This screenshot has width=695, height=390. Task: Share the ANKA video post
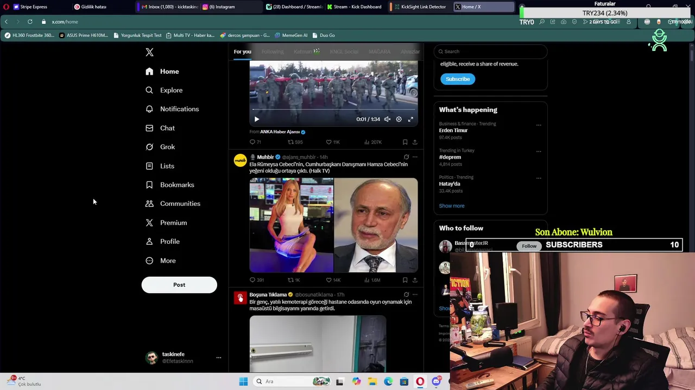tap(415, 142)
